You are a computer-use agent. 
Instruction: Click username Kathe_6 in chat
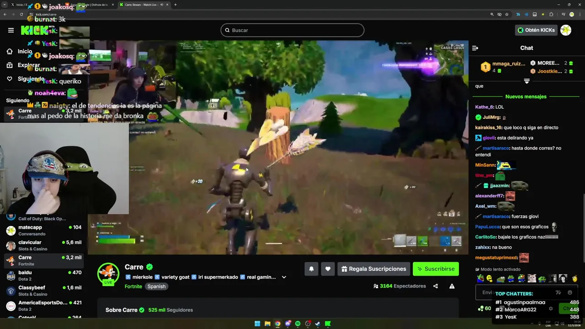coord(484,107)
